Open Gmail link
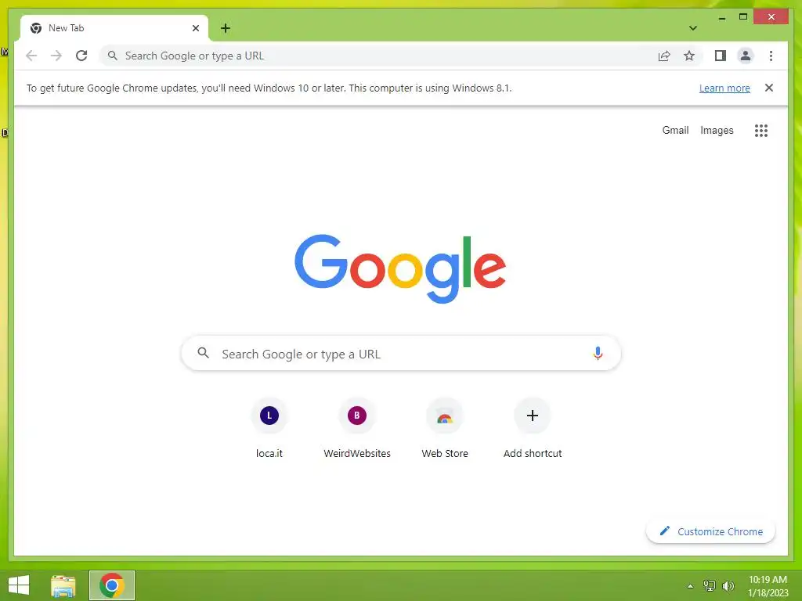The image size is (802, 601). (675, 131)
